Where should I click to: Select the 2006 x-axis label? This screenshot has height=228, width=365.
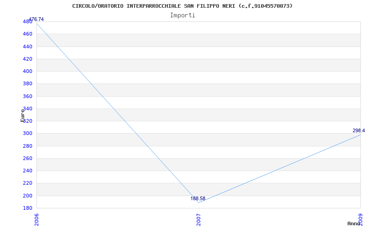(36, 220)
